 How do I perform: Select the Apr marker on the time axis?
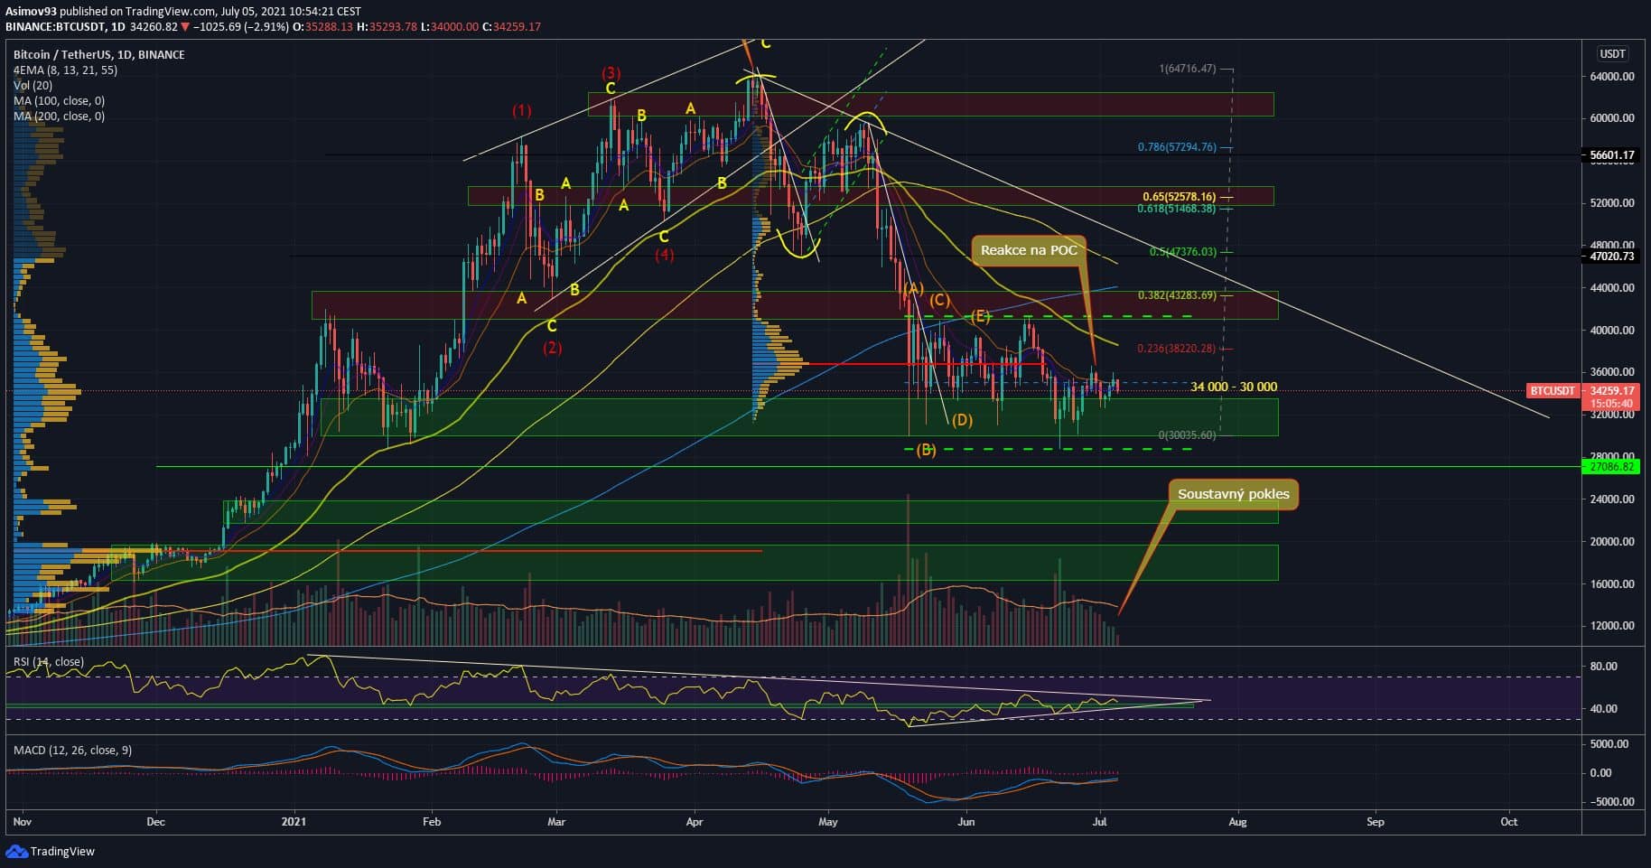(695, 822)
